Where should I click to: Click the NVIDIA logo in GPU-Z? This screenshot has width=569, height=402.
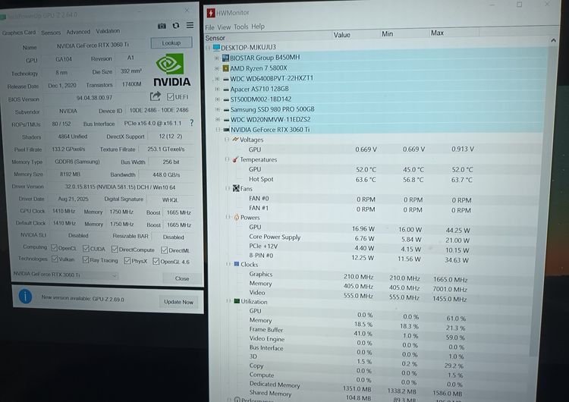171,71
